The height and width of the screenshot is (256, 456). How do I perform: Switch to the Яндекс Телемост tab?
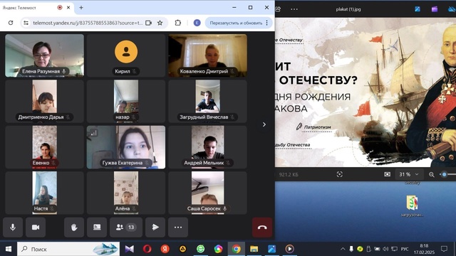click(x=36, y=8)
